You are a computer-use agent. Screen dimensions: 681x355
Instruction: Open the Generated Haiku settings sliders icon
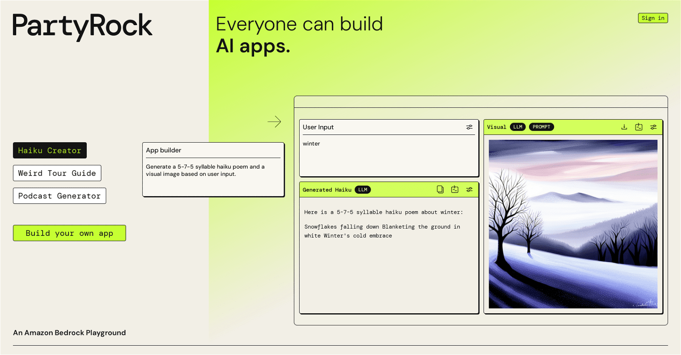pyautogui.click(x=469, y=189)
